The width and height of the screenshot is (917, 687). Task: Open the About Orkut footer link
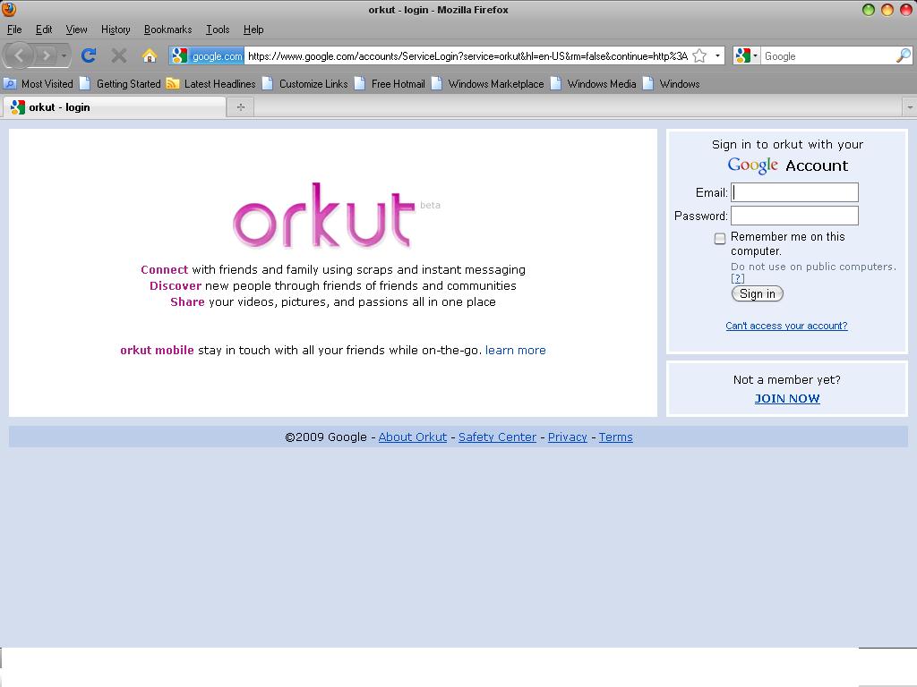[x=412, y=437]
